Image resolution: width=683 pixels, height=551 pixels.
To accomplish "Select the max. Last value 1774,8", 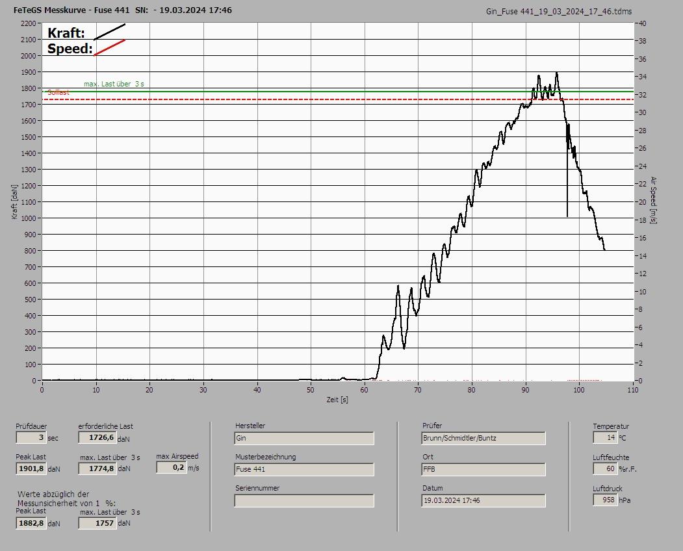I will coord(97,468).
